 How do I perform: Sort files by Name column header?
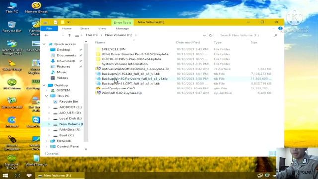tap(100, 42)
